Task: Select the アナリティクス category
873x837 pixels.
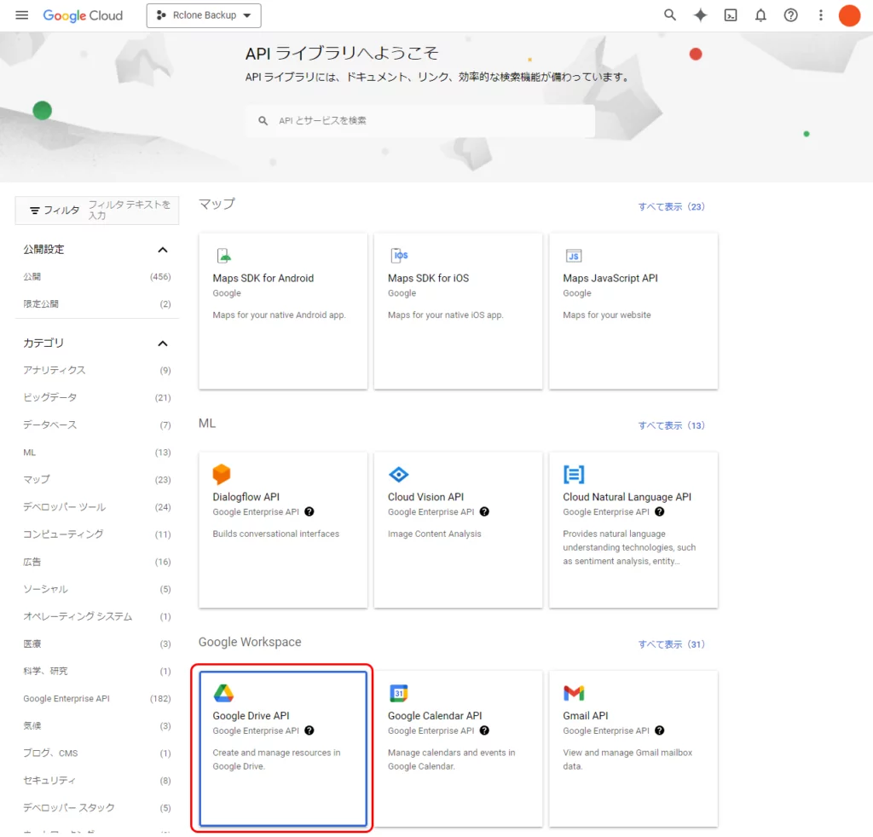Action: [97, 370]
